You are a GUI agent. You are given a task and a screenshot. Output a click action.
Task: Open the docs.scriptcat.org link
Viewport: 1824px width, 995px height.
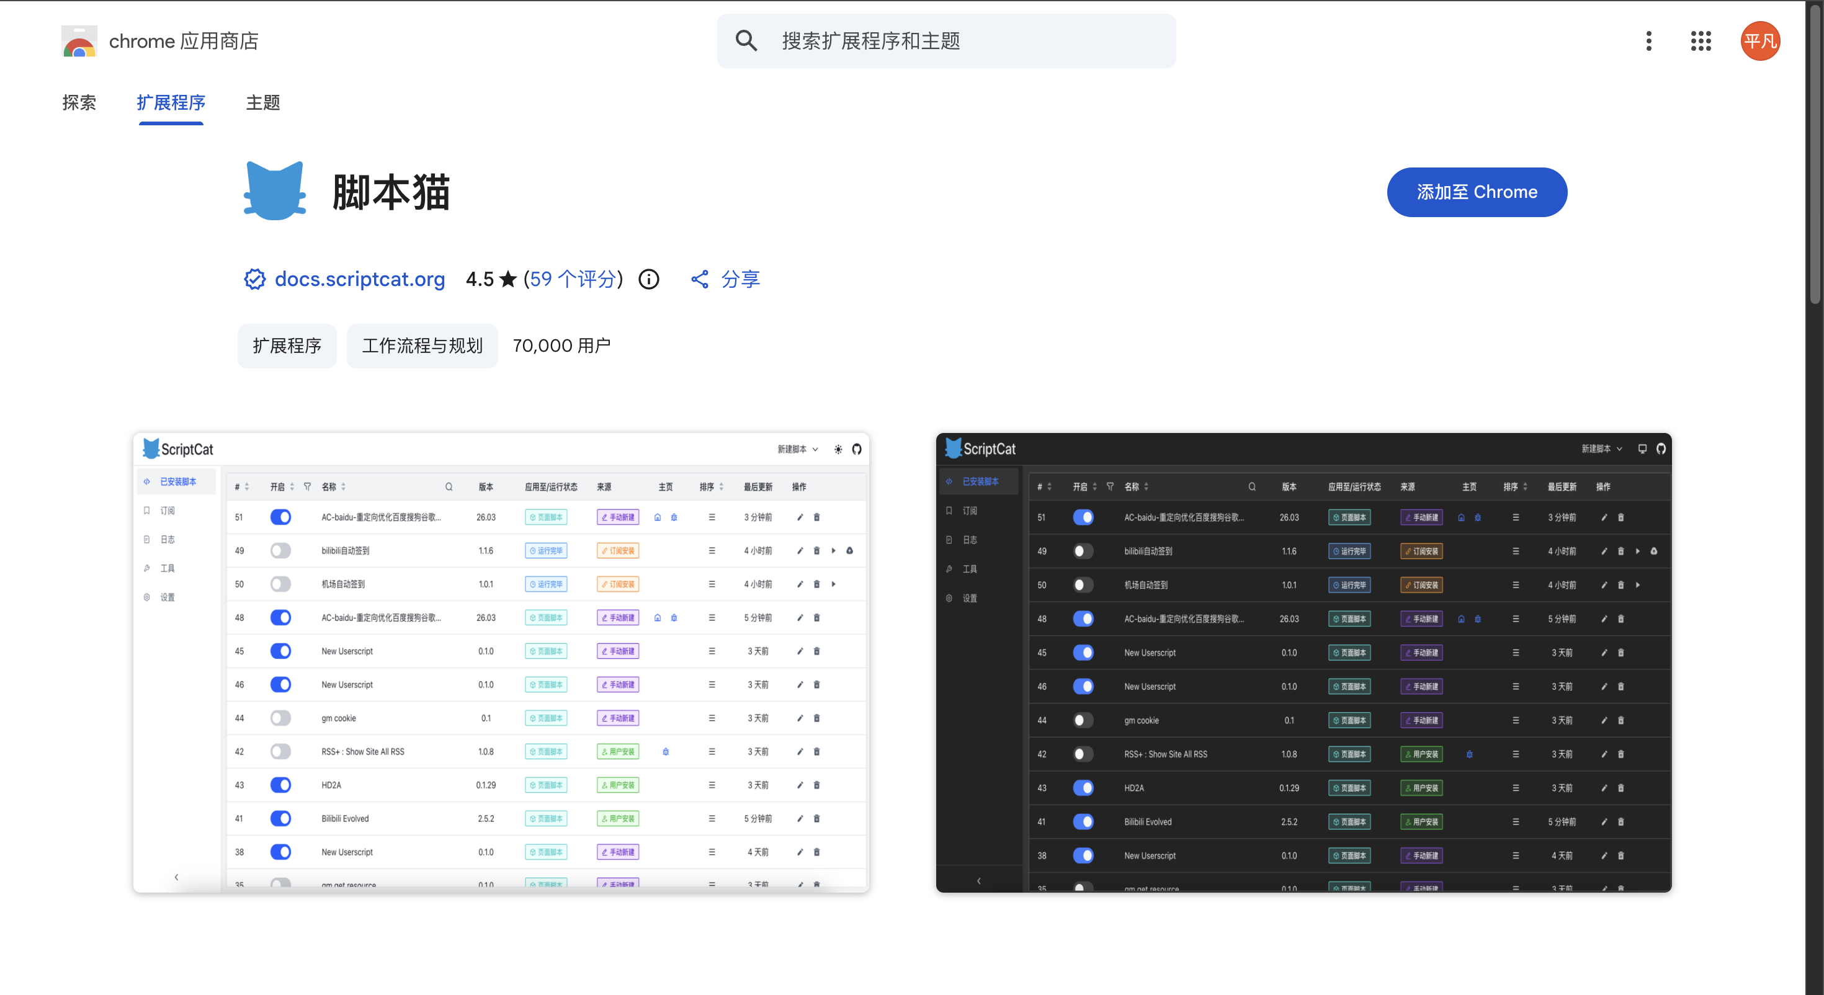(360, 280)
